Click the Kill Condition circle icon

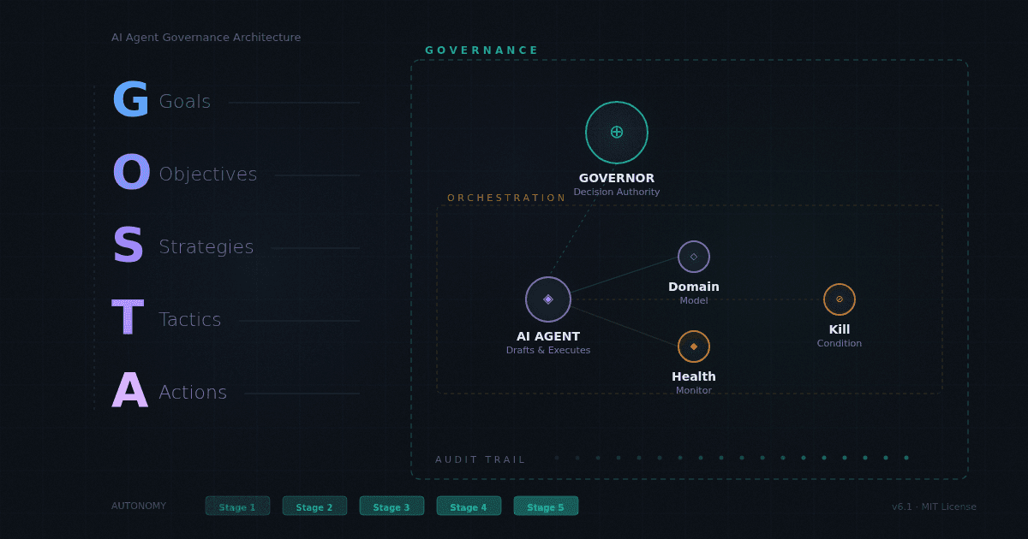(x=839, y=299)
